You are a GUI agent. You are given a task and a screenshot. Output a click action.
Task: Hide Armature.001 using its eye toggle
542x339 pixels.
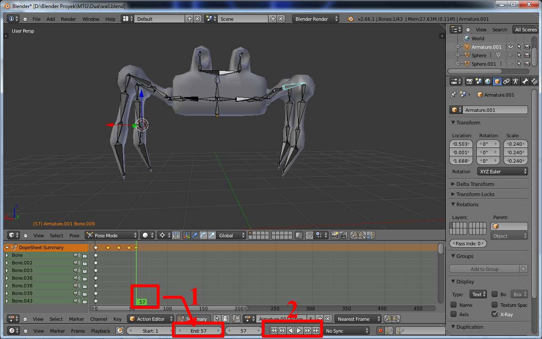coord(511,47)
